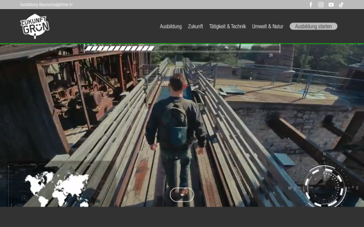Click the Ausbildung starten button

[314, 26]
